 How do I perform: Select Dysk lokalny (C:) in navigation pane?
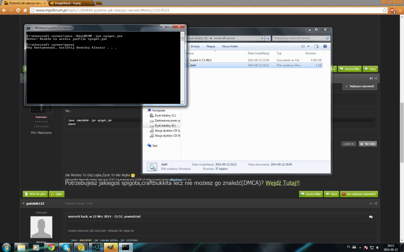pos(165,116)
